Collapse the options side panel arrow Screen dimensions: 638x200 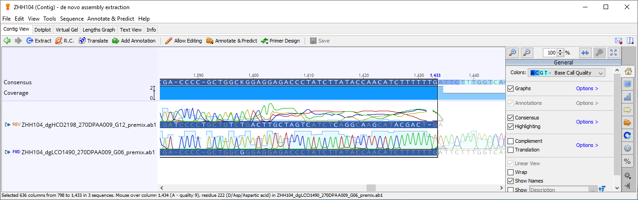coord(627,186)
